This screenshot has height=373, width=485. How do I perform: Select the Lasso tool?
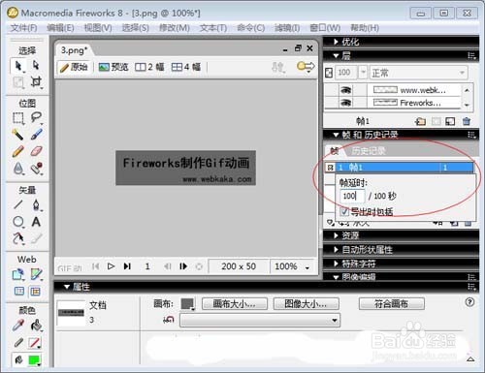click(36, 118)
